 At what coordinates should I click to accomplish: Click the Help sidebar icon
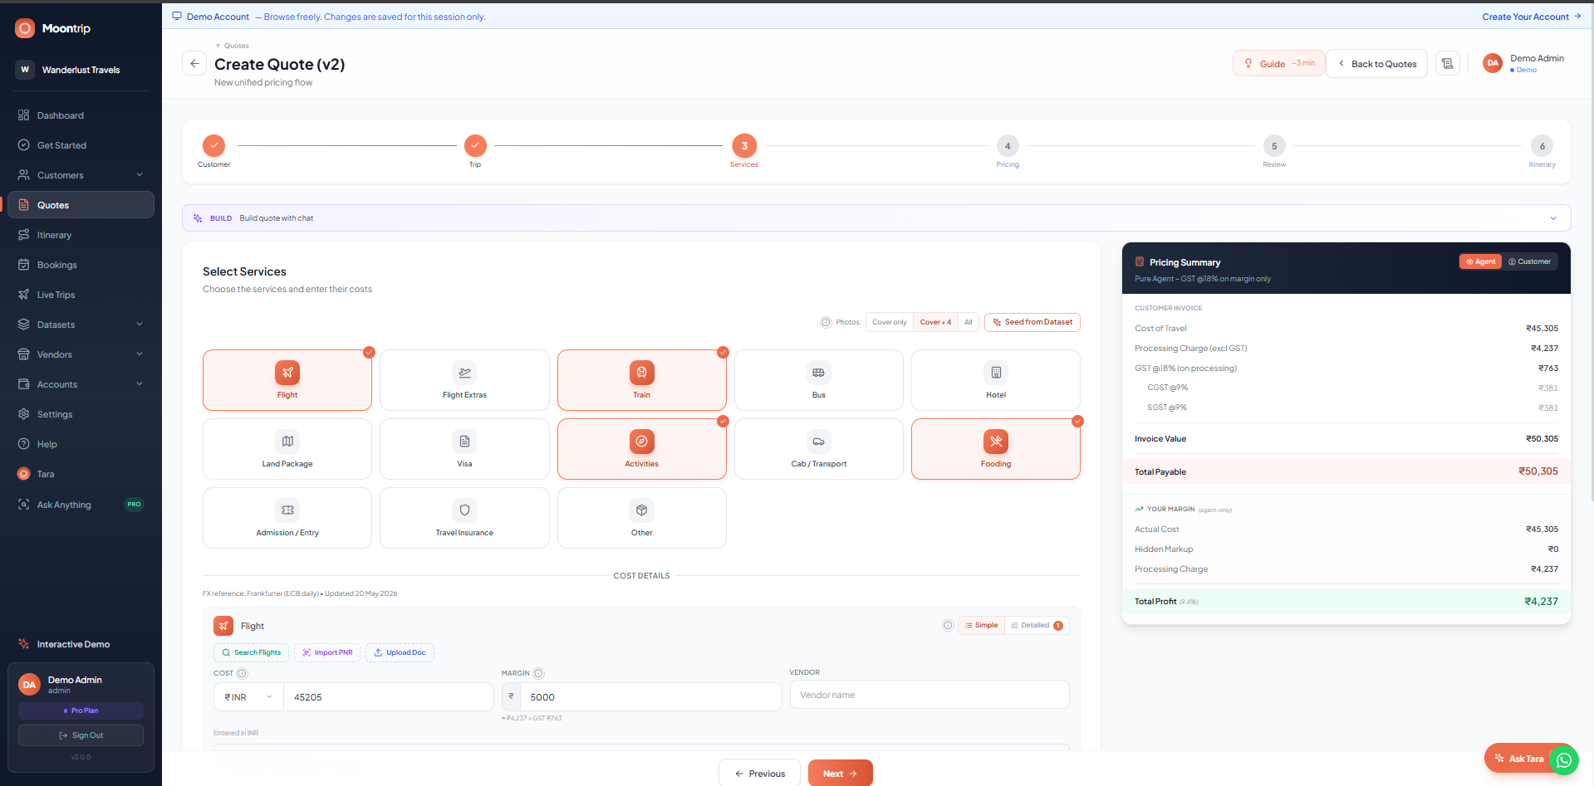click(24, 444)
